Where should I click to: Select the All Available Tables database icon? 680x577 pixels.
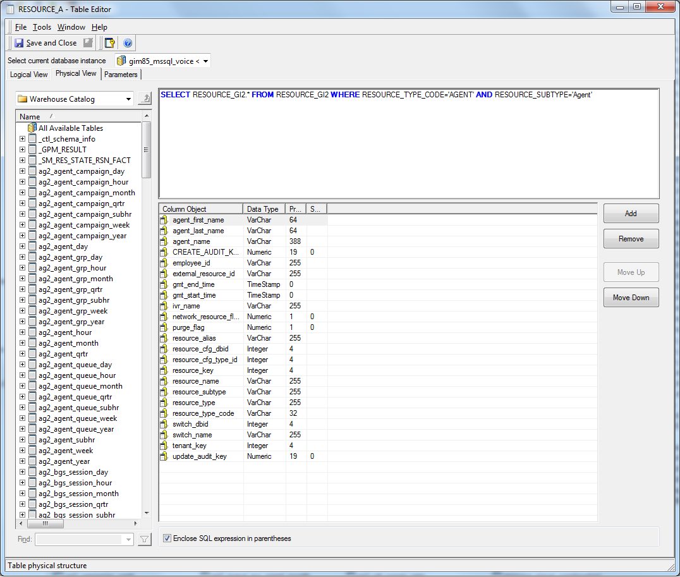[x=32, y=128]
